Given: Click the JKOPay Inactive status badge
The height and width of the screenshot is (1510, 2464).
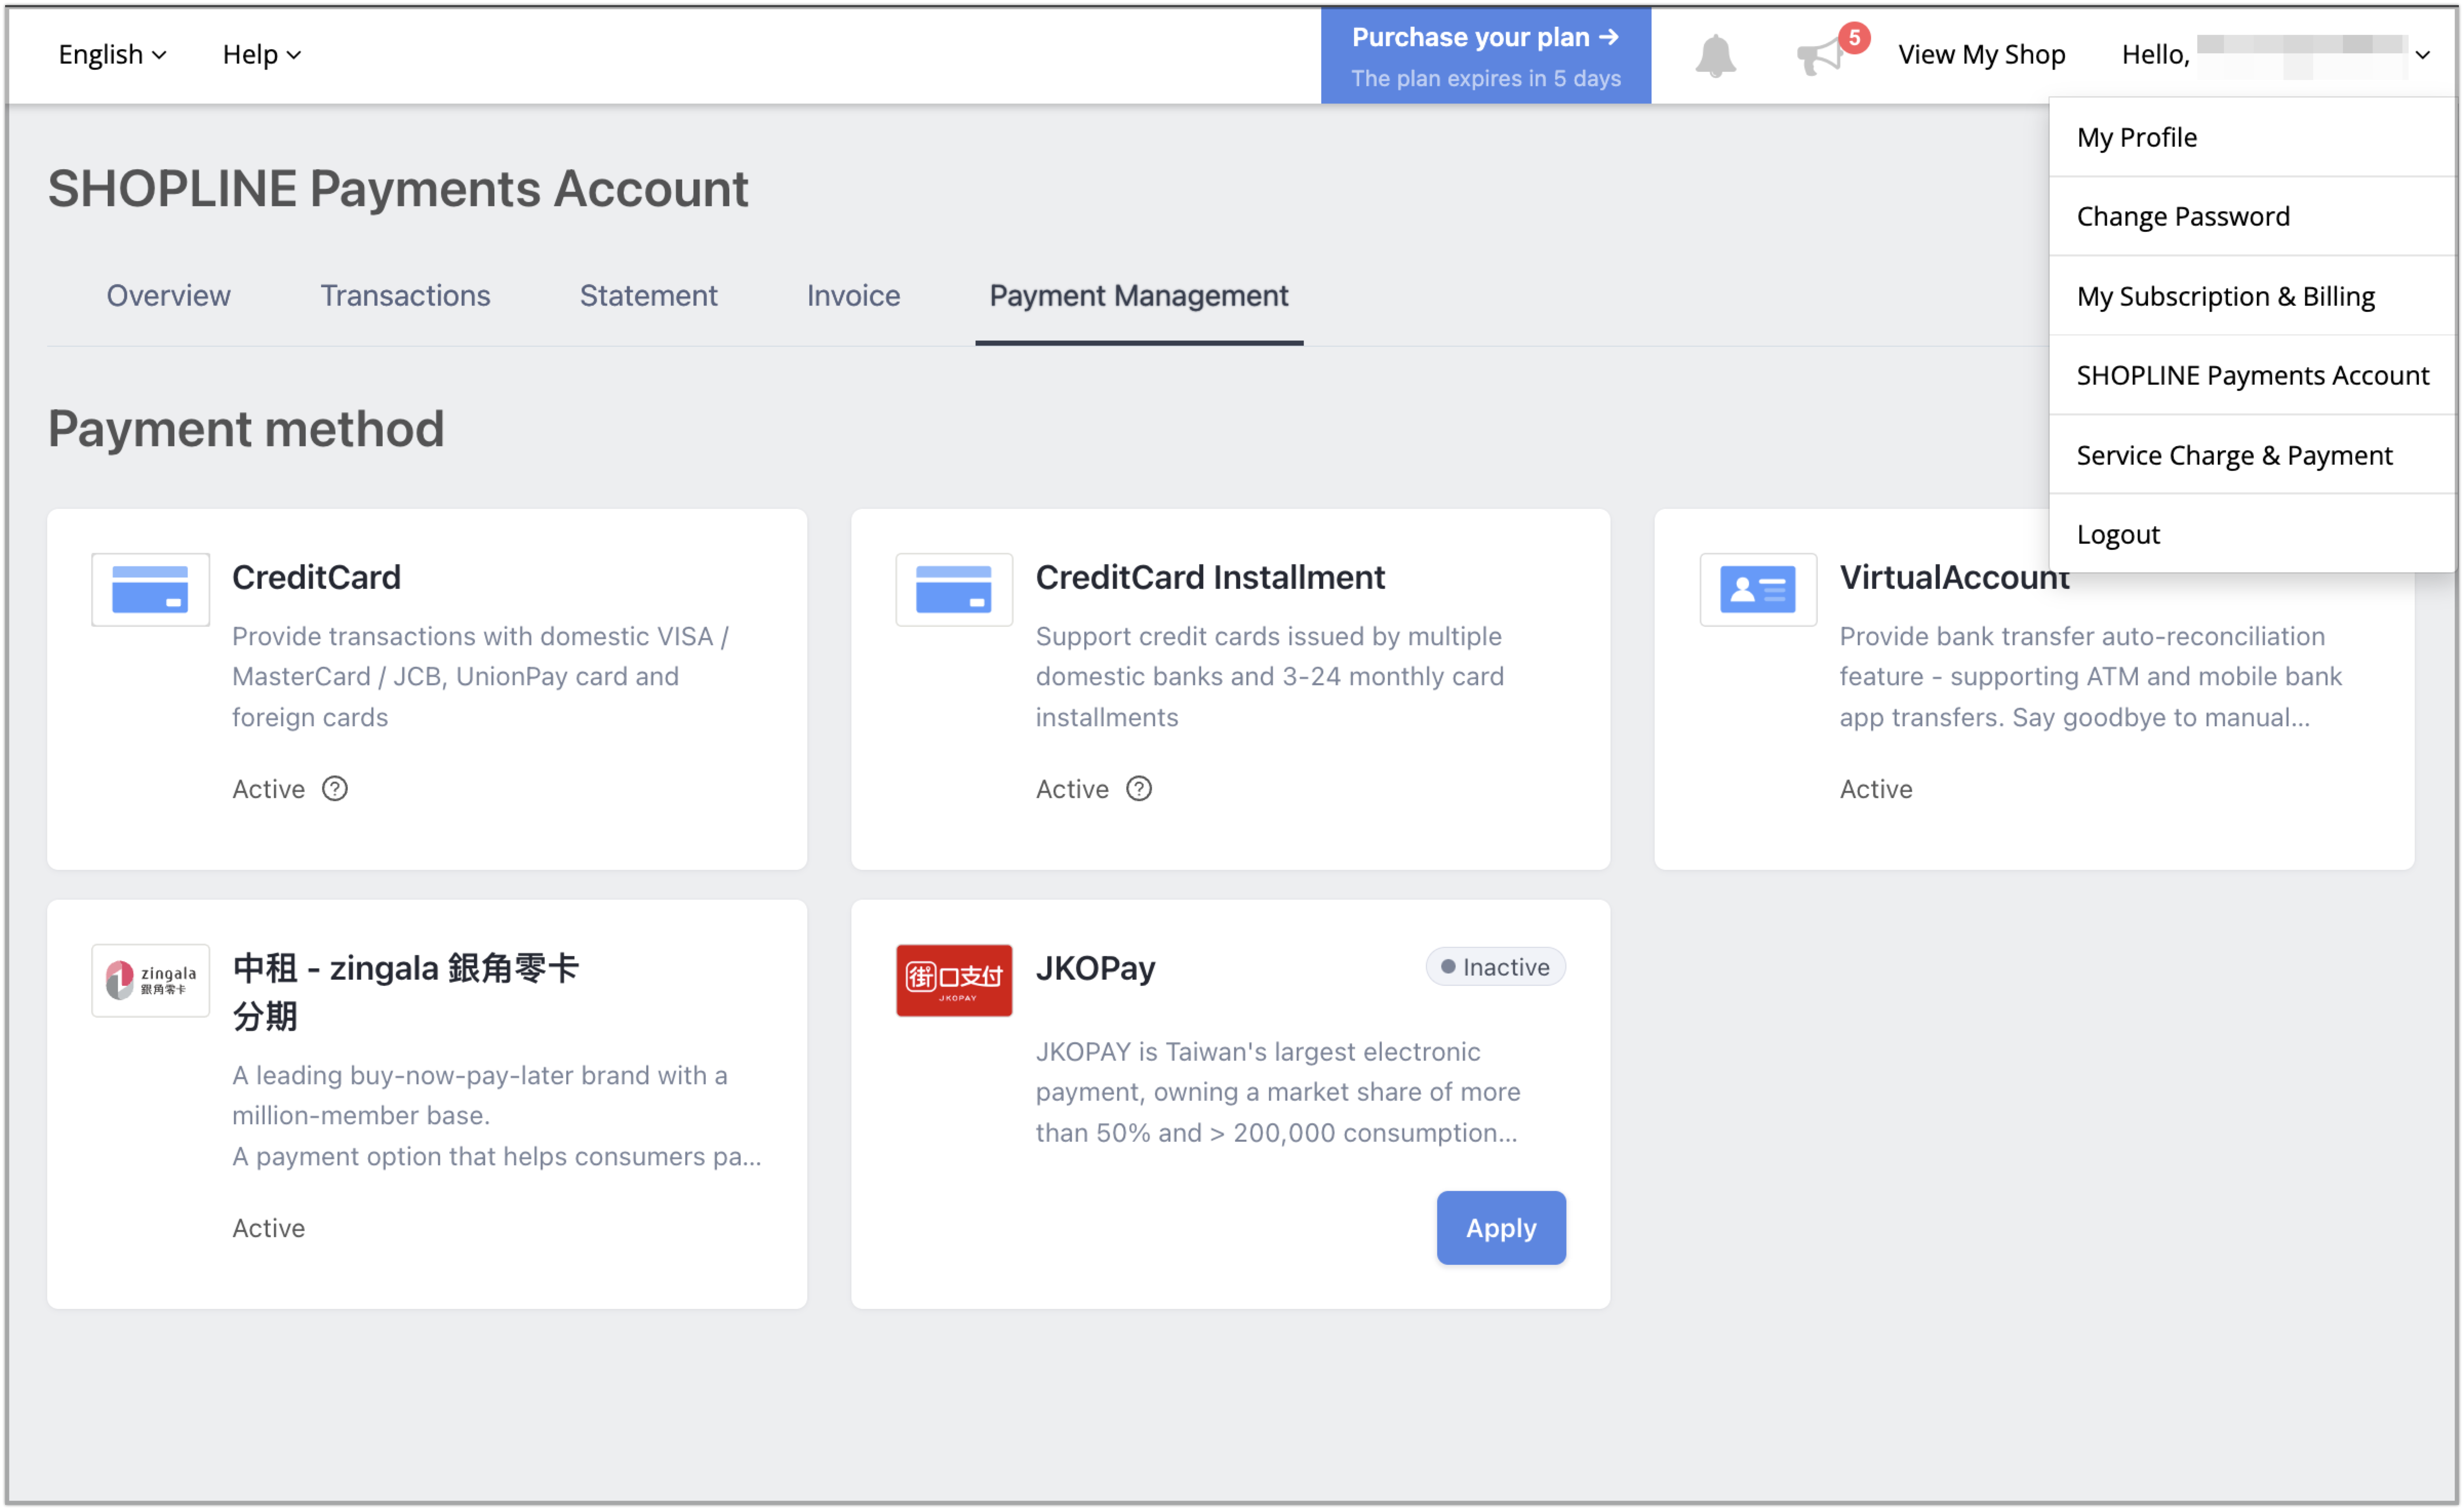Looking at the screenshot, I should tap(1495, 966).
